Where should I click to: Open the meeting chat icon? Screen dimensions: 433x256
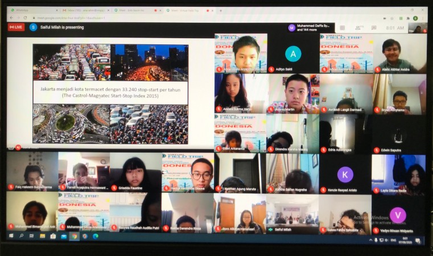click(x=375, y=27)
